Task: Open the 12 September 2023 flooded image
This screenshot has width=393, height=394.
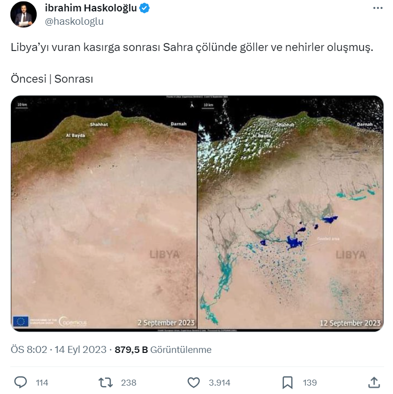Action: [290, 213]
